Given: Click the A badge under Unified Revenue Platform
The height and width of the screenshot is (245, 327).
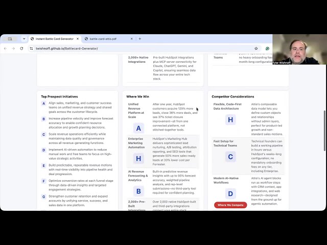Looking at the screenshot, I should pos(138,128).
